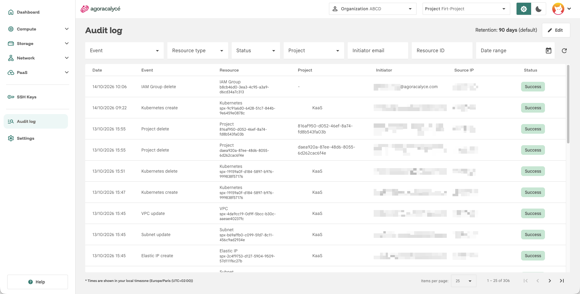
Task: Click the Help button
Action: (x=37, y=282)
